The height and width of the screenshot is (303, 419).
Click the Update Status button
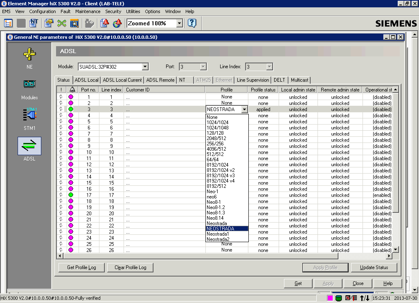tap(374, 267)
